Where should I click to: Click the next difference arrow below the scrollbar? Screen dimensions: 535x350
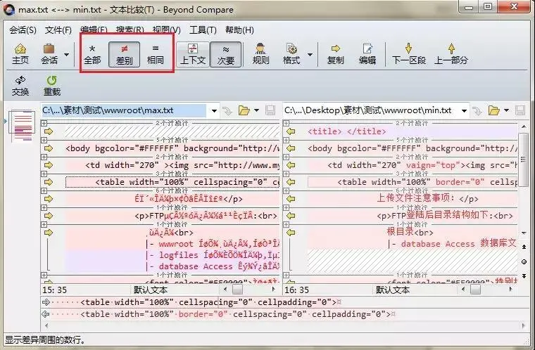coord(524,276)
